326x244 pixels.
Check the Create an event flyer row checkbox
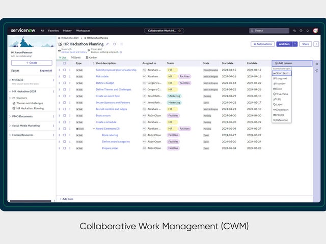pyautogui.click(x=65, y=96)
